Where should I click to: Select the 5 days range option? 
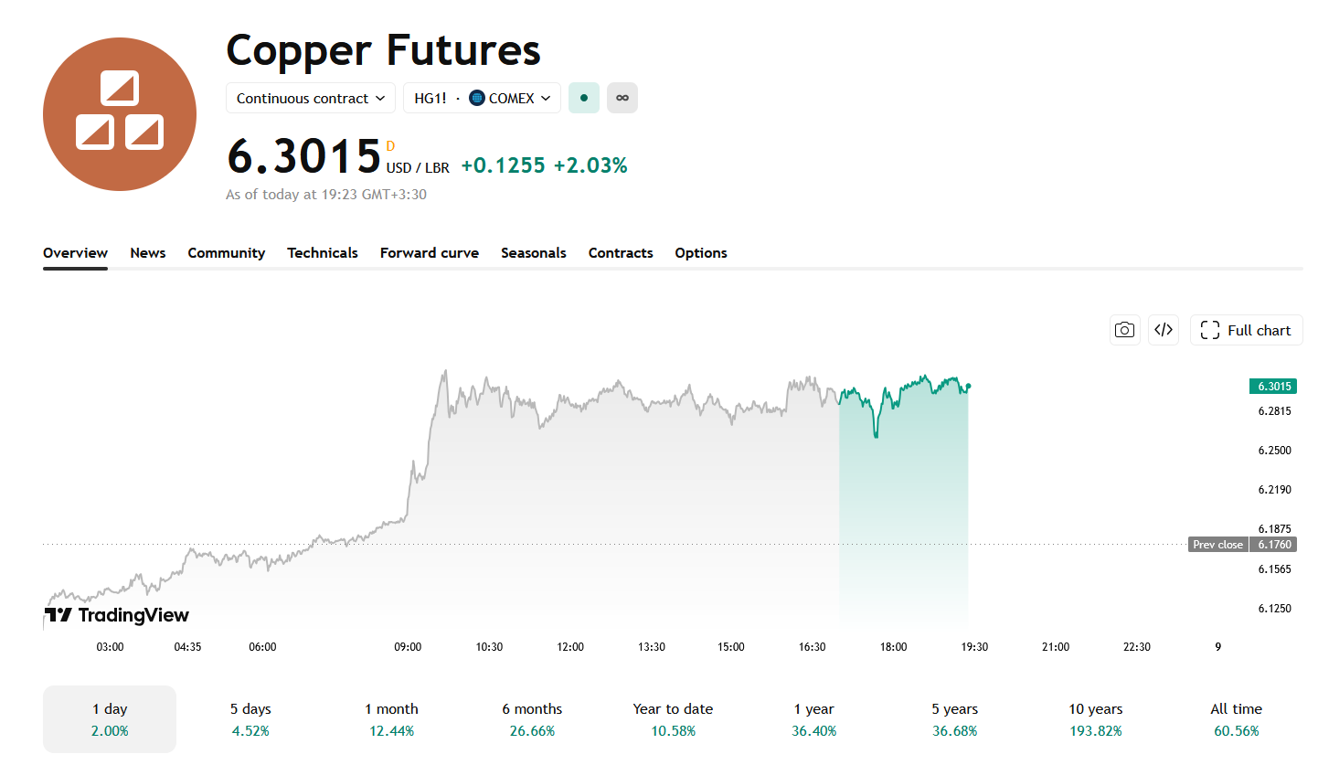point(250,719)
